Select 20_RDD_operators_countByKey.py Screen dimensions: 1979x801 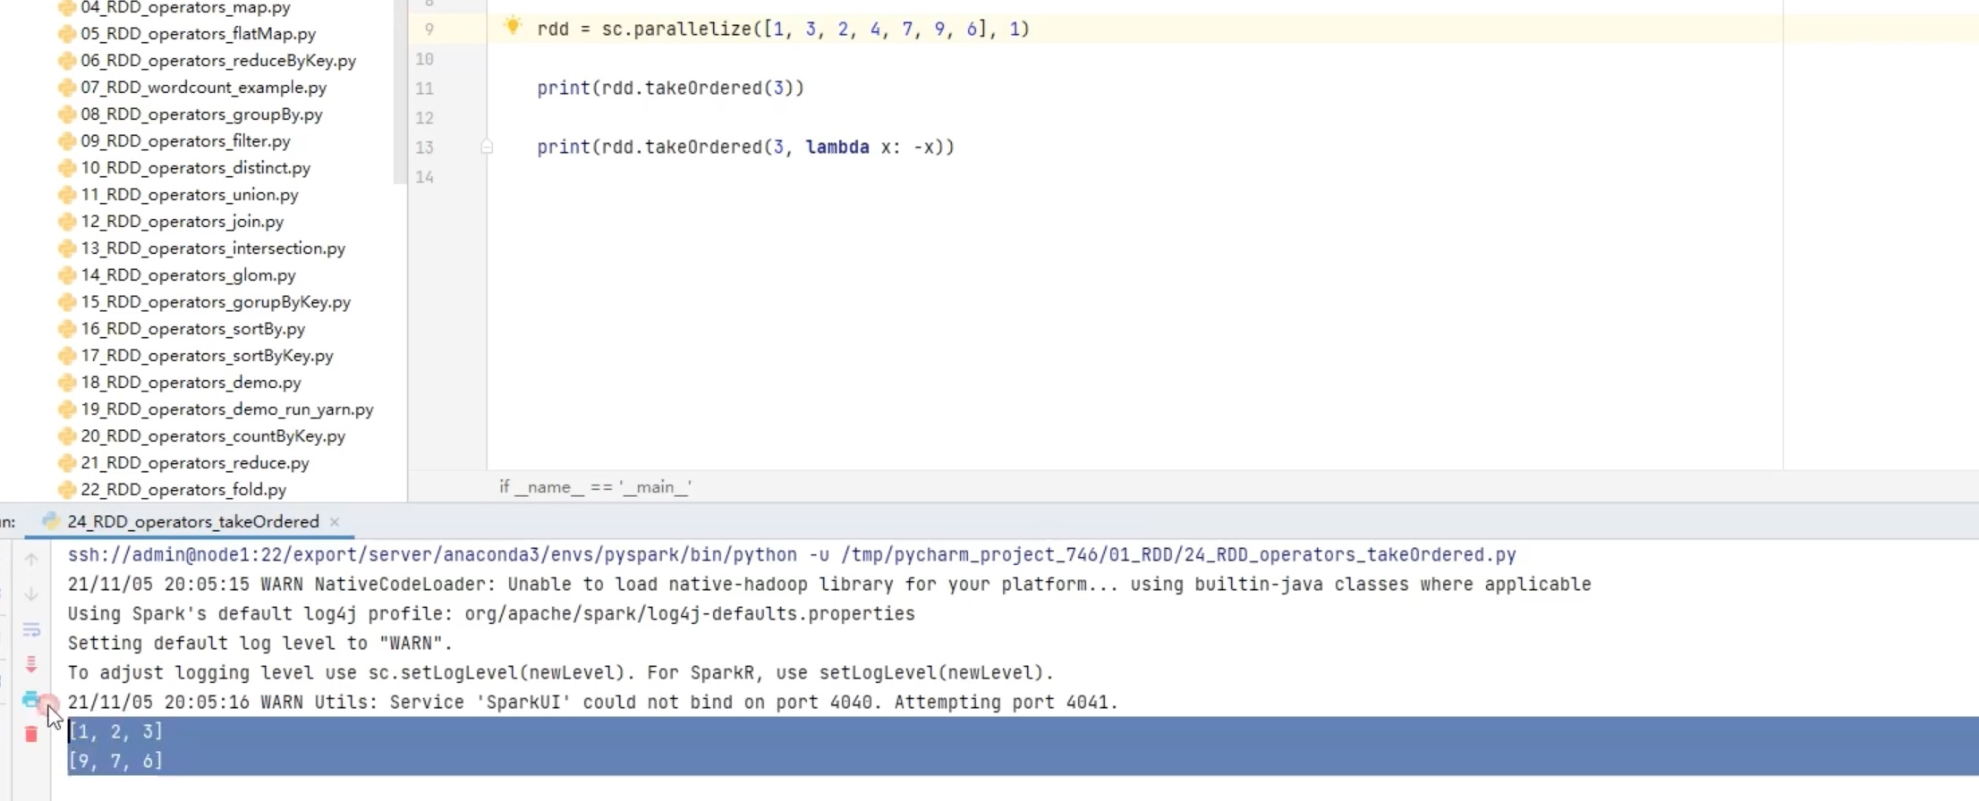(213, 436)
